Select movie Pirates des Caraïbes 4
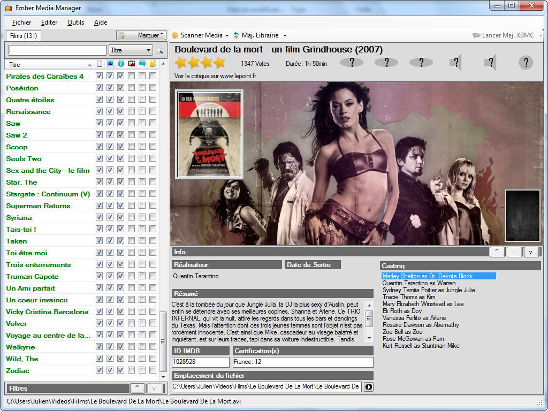The image size is (548, 411). 45,76
